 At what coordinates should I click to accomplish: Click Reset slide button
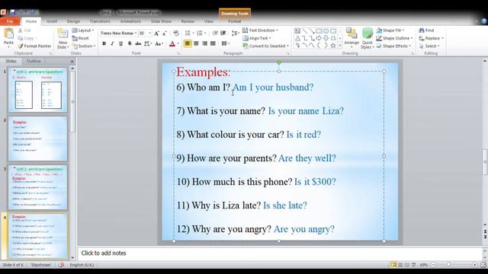click(81, 38)
